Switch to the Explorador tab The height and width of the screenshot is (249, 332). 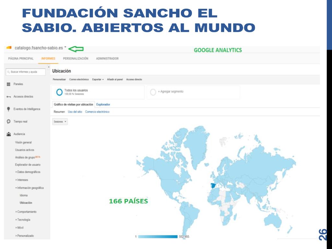(103, 104)
